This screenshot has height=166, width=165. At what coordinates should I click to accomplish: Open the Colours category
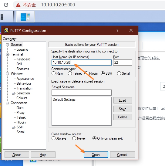[22, 98]
